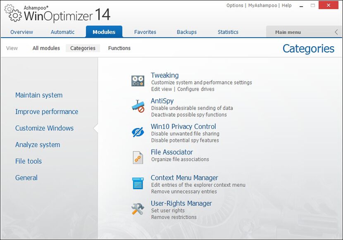
Task: Select the Maintain system category
Action: click(39, 95)
